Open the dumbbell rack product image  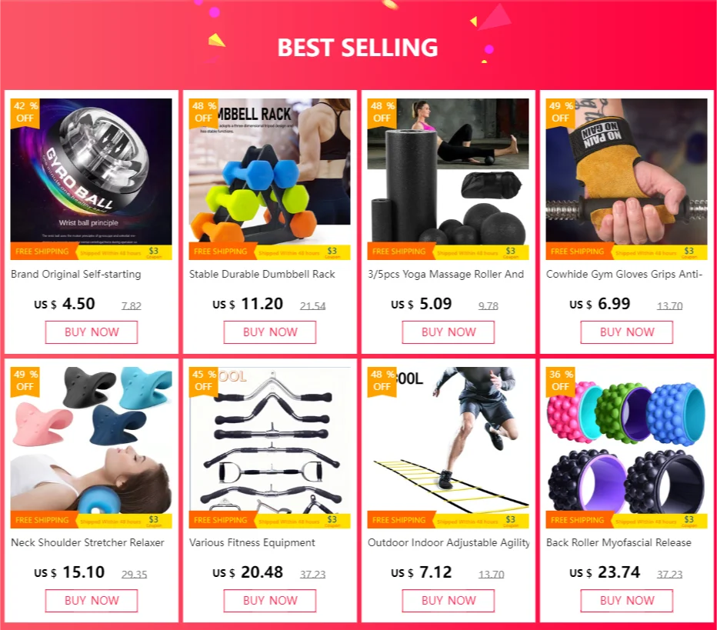[269, 179]
